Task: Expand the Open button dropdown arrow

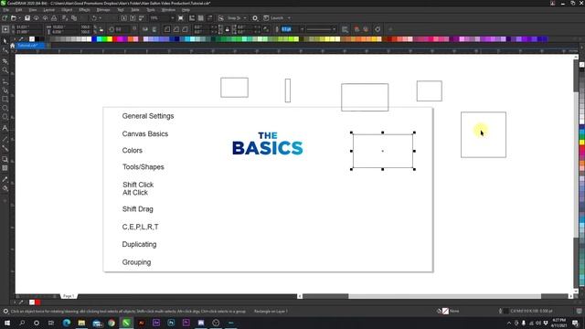Action: [x=19, y=18]
